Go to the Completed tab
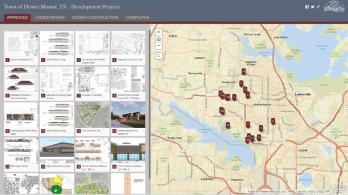This screenshot has height=195, width=348. (x=137, y=17)
